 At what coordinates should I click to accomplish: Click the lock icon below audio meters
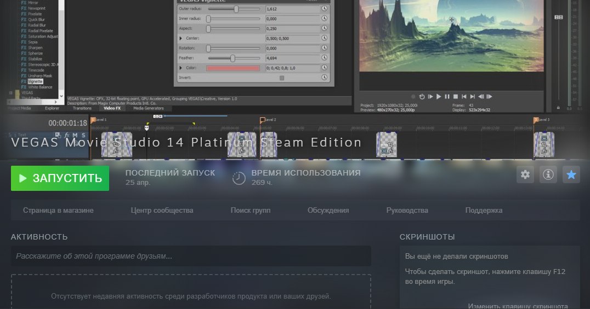[x=558, y=108]
